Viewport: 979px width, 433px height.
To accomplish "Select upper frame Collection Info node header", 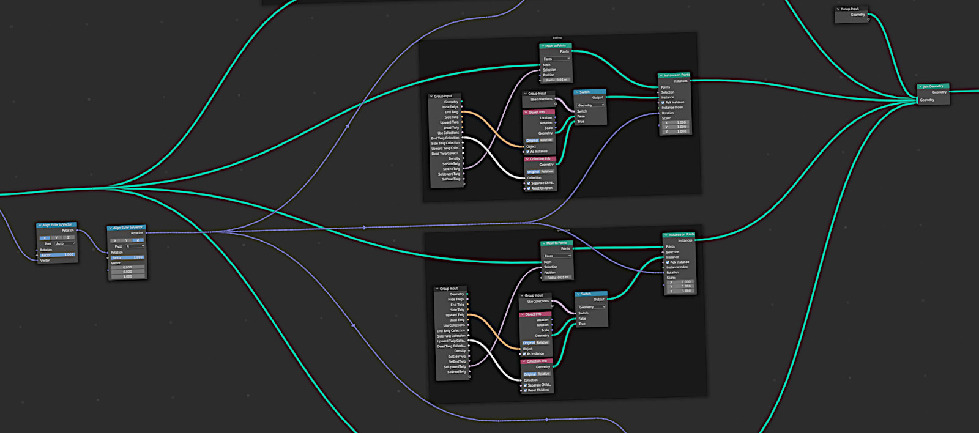I will coord(540,159).
